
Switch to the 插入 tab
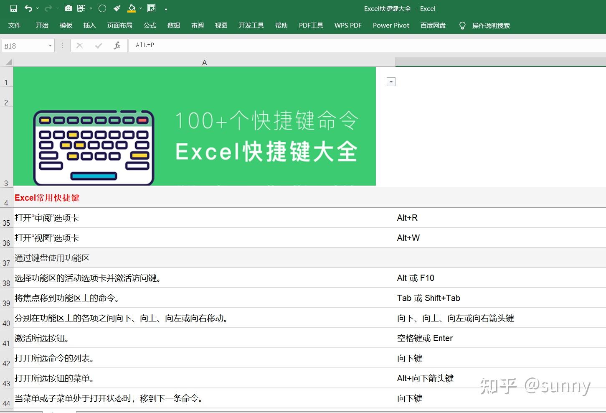point(90,25)
